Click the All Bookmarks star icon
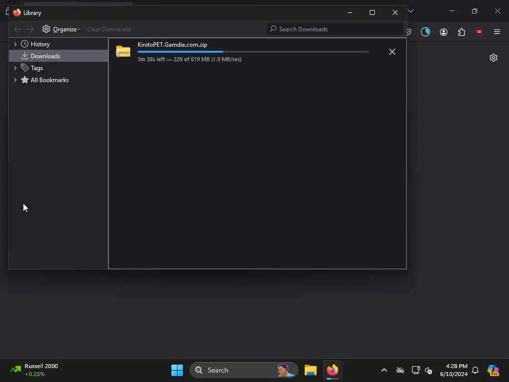 click(x=24, y=80)
